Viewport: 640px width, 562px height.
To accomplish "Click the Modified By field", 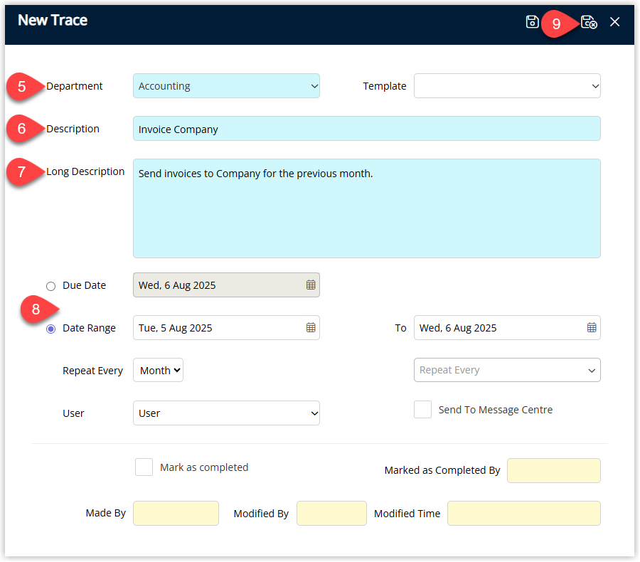I will [331, 514].
